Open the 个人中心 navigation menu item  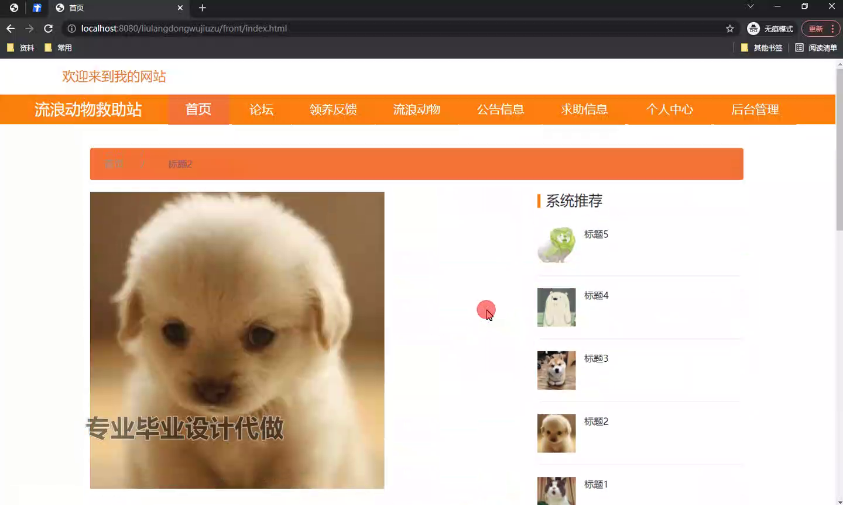pos(670,109)
